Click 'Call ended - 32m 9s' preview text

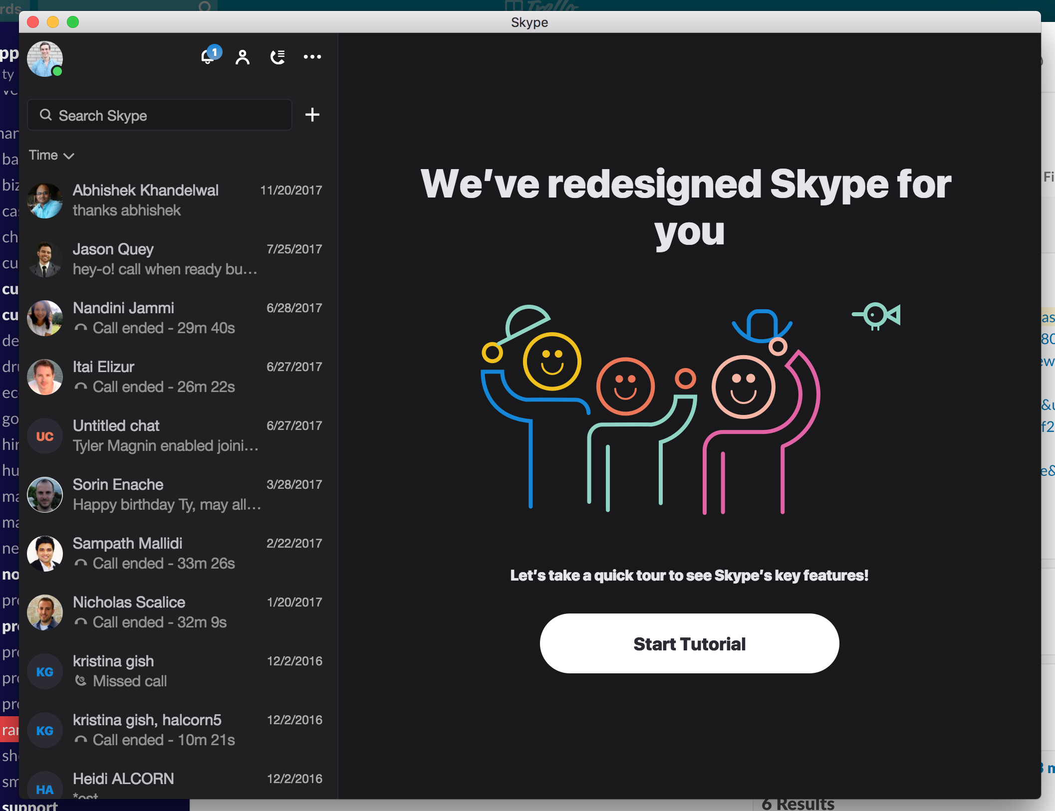(160, 622)
